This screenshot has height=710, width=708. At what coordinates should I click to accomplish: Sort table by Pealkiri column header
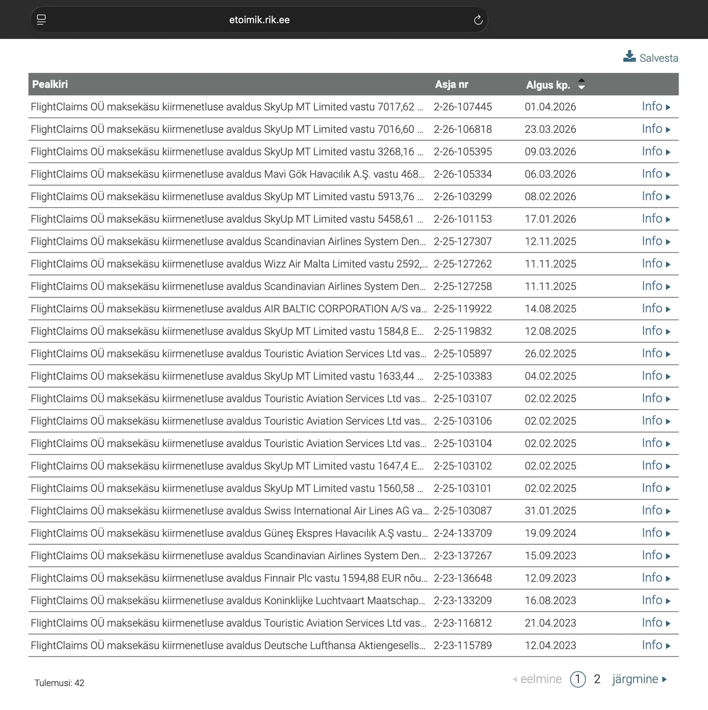(50, 84)
